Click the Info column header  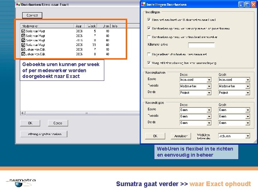[115, 26]
